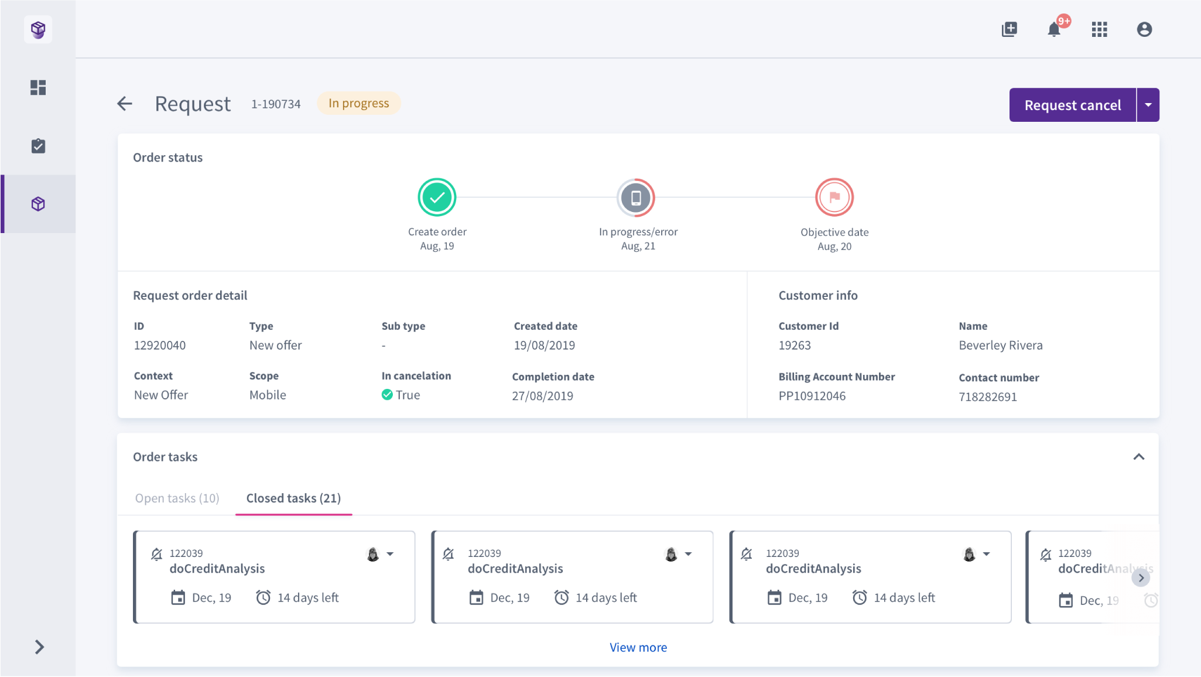Click contact number 718282691
1201x677 pixels.
(x=988, y=397)
